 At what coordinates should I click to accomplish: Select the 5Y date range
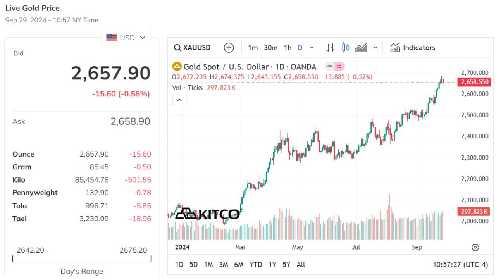point(286,265)
